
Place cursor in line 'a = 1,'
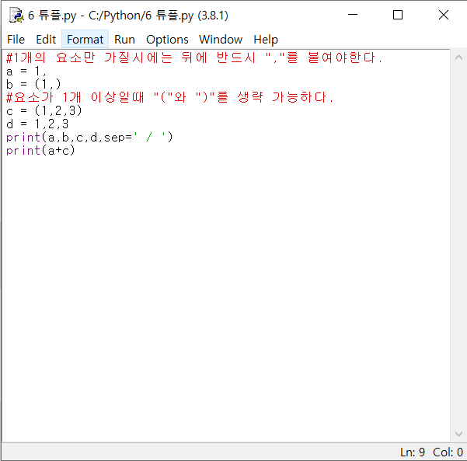tap(26, 72)
